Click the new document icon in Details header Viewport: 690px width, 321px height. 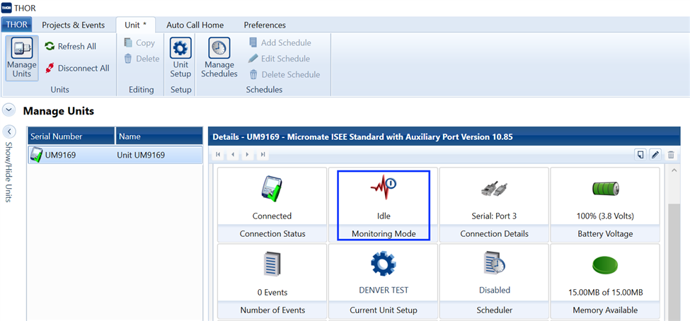640,154
